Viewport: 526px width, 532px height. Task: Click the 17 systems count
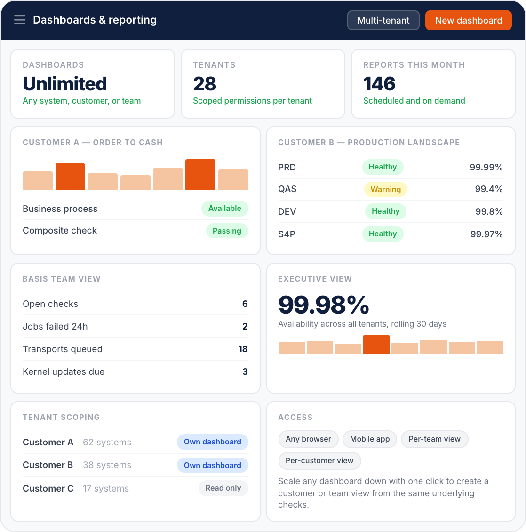coord(106,488)
